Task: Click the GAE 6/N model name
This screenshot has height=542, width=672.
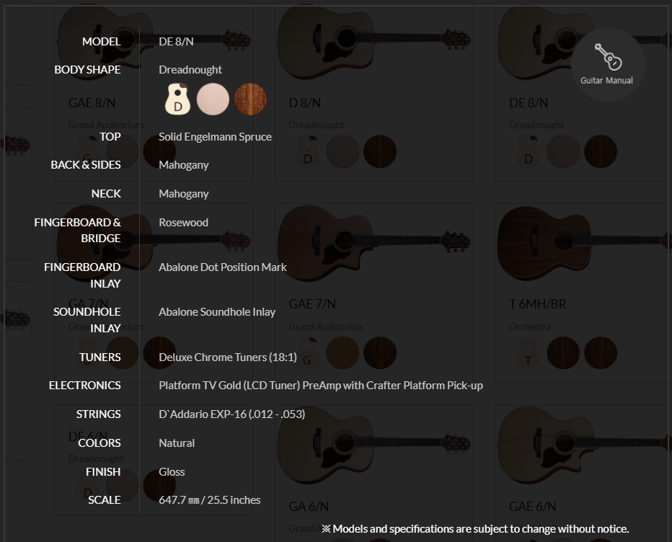Action: [x=532, y=507]
